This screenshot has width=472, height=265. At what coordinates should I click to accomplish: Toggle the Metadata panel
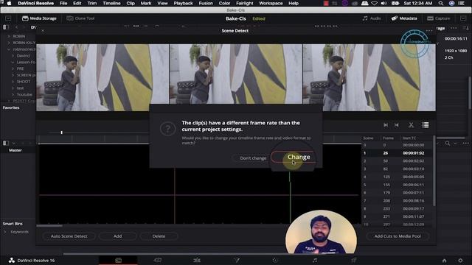point(404,18)
